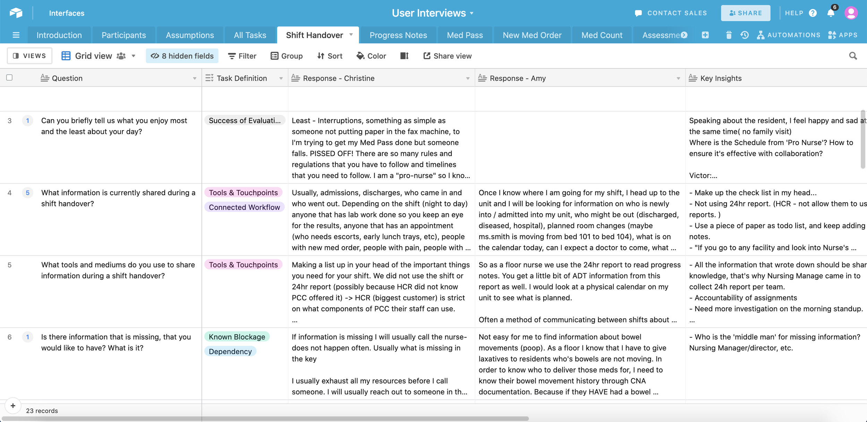Click the Airtable home logo icon

[x=16, y=13]
